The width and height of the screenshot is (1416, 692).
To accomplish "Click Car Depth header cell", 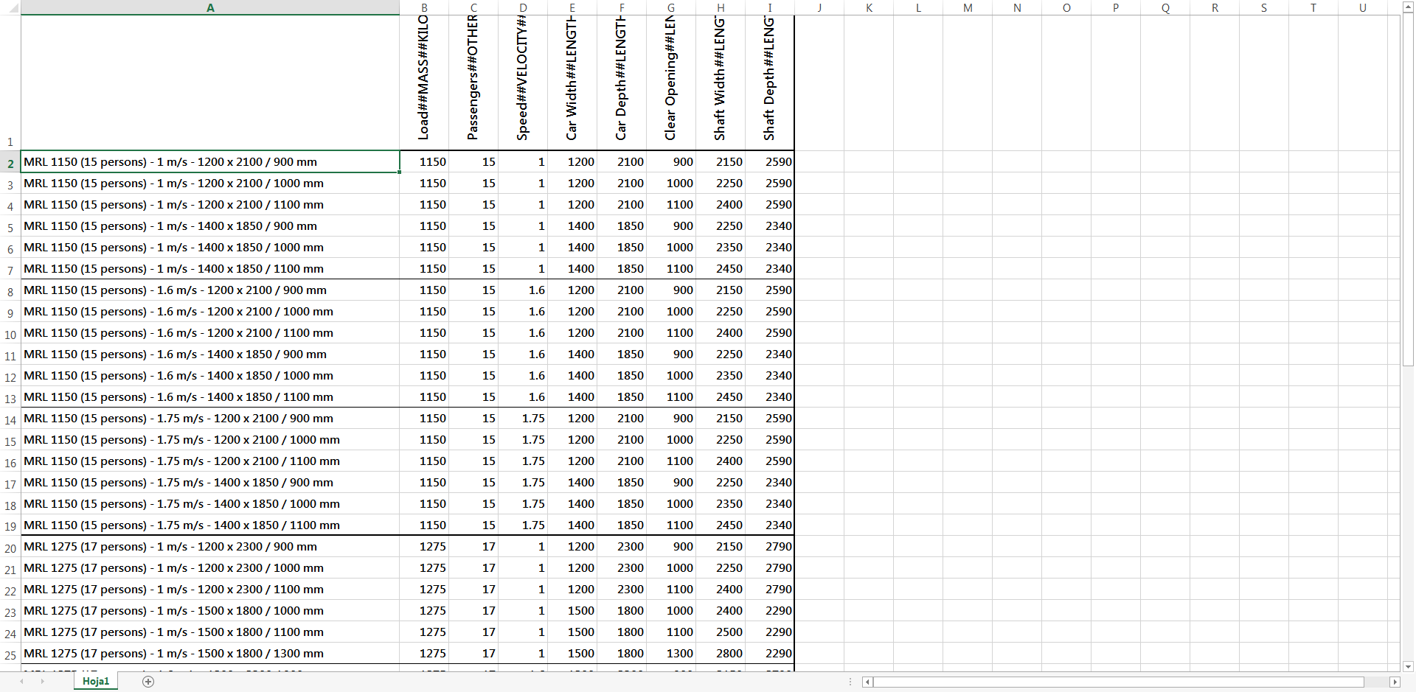I will (x=622, y=83).
